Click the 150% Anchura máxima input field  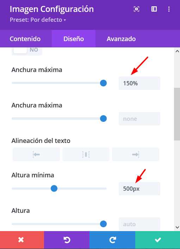pos(139,83)
